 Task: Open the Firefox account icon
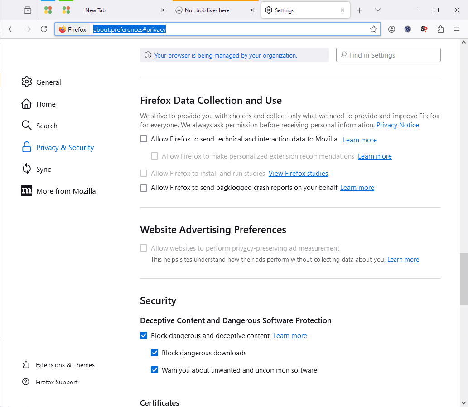tap(391, 29)
